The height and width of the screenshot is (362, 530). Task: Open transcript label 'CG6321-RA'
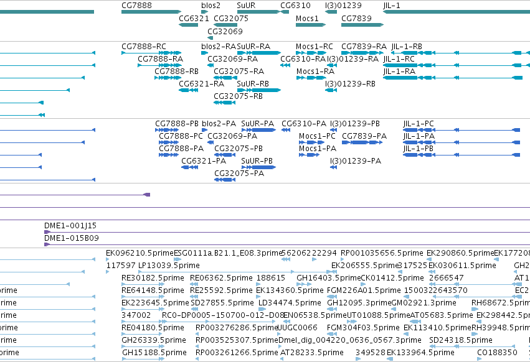(201, 84)
